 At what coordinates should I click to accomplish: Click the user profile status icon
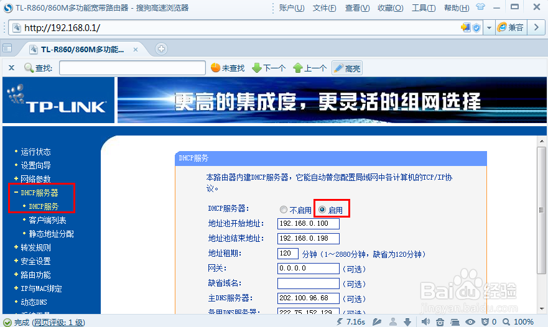(393, 322)
